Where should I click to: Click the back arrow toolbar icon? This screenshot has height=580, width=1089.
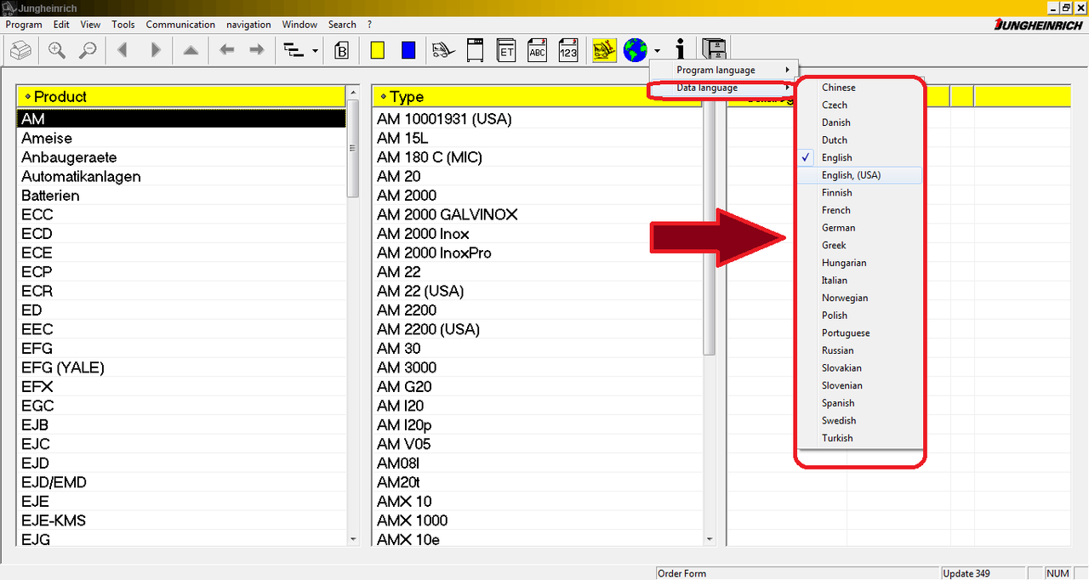click(226, 50)
